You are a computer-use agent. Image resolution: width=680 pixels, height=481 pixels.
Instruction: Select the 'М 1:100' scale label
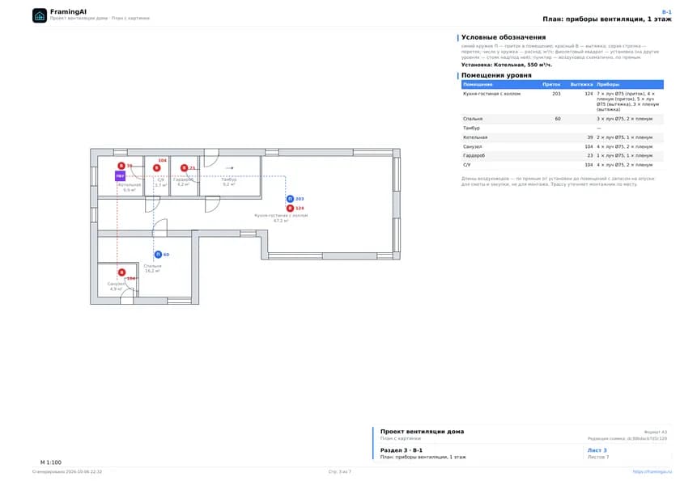coord(51,462)
